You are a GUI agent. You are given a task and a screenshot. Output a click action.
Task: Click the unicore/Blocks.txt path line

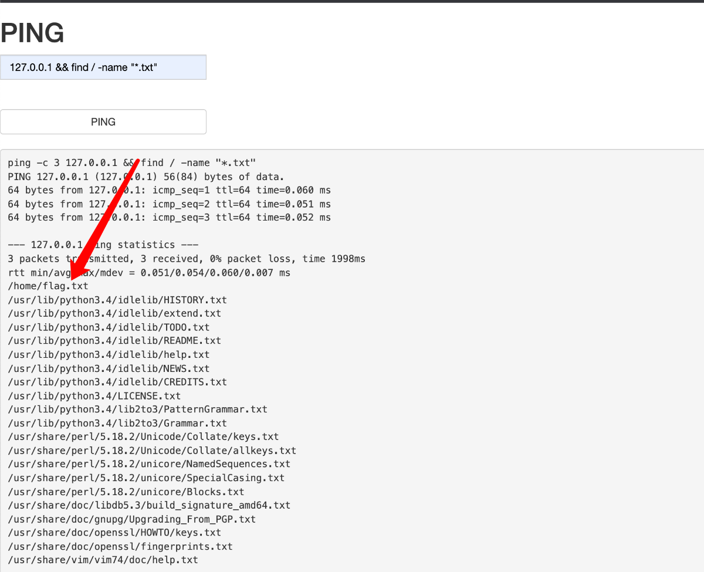(x=126, y=492)
